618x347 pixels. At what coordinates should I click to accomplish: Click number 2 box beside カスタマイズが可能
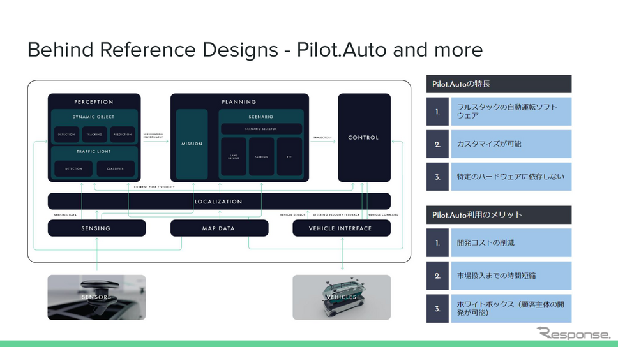pyautogui.click(x=437, y=144)
